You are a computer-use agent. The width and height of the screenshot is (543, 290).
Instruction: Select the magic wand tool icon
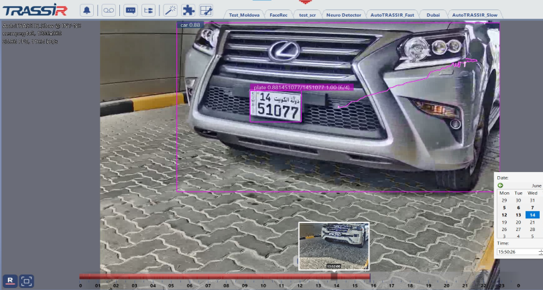pos(170,10)
